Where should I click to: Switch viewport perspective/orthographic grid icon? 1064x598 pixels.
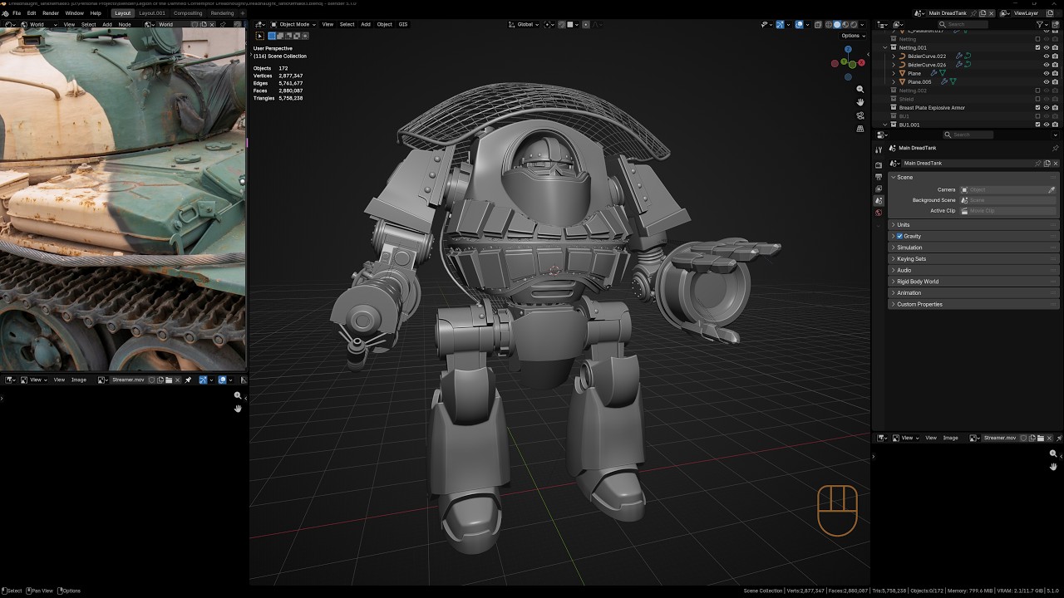click(x=860, y=129)
